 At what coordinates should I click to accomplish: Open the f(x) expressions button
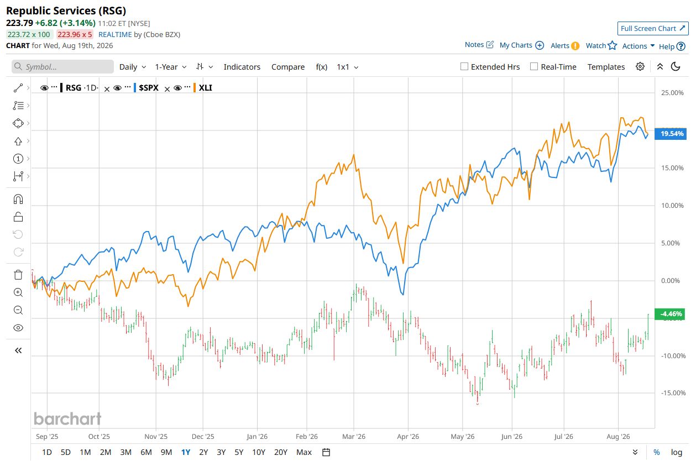(322, 67)
